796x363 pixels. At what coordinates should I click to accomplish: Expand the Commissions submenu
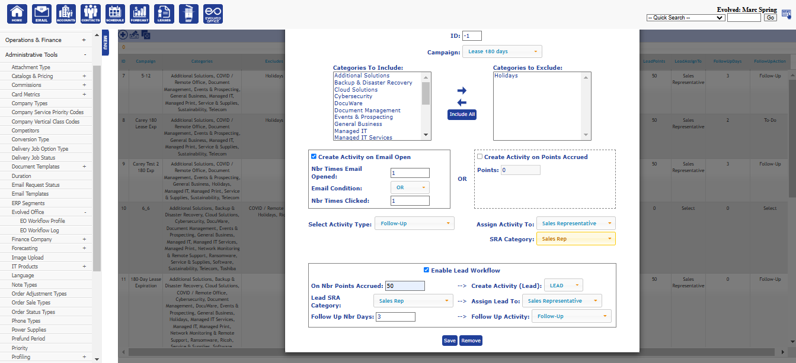84,85
